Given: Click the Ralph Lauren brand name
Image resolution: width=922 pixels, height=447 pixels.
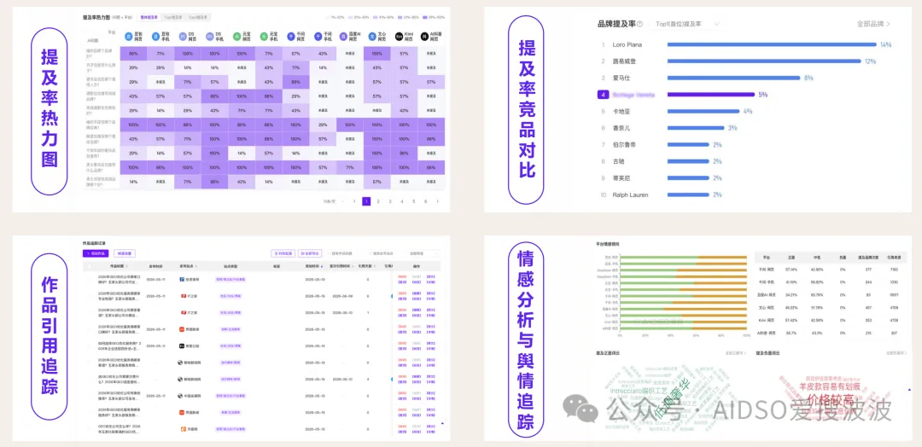Looking at the screenshot, I should pyautogui.click(x=630, y=194).
